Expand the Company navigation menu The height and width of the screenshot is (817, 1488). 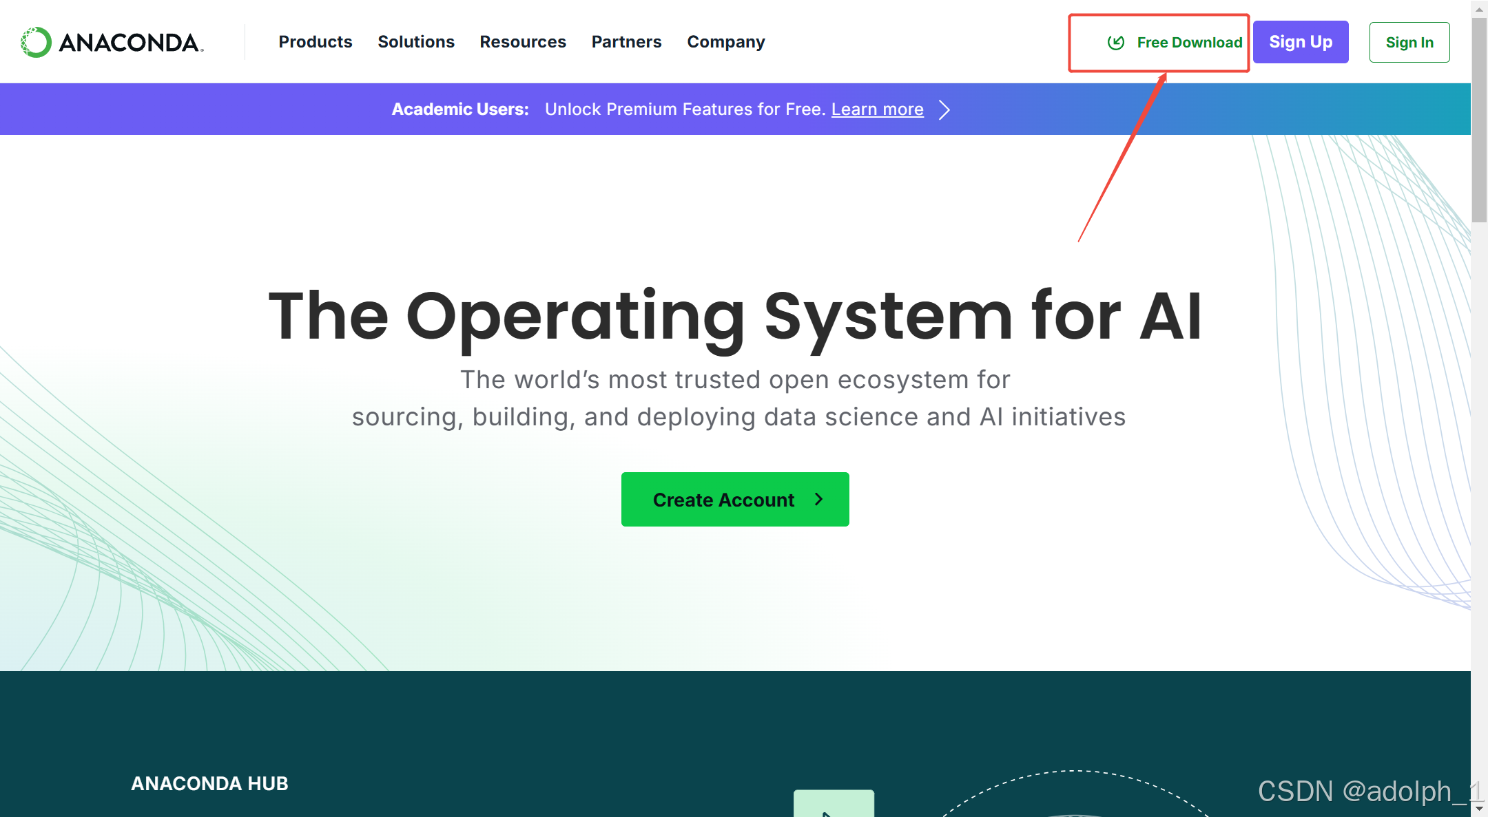725,42
